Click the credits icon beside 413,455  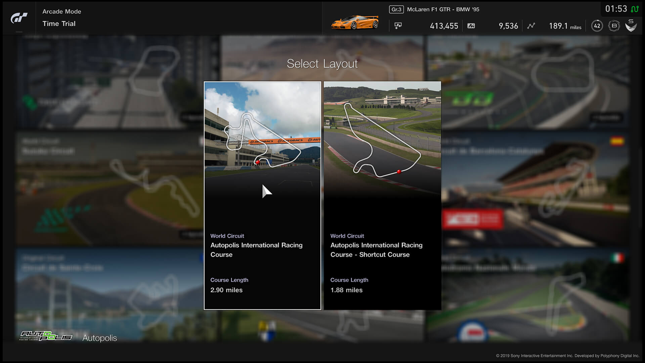(398, 26)
